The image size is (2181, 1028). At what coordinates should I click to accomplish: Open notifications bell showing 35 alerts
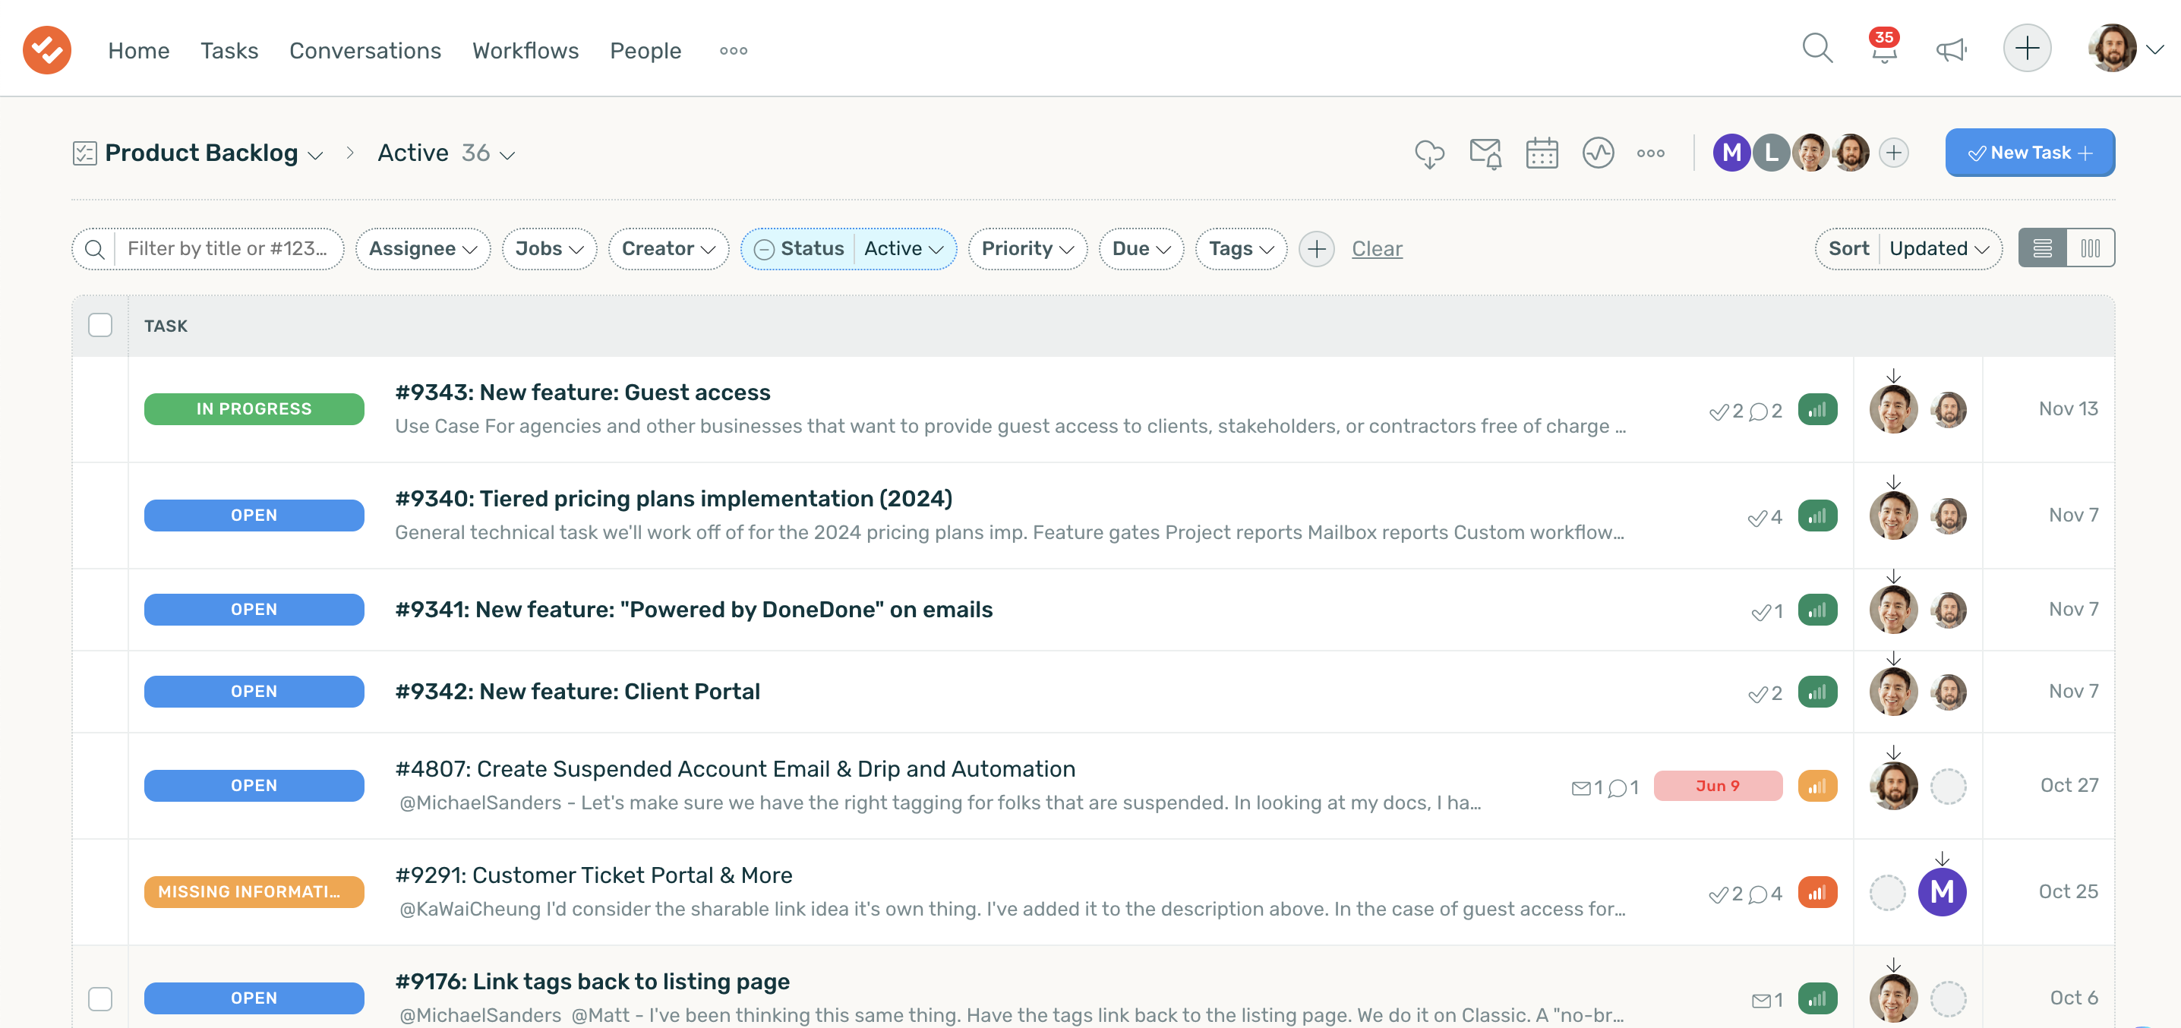[x=1883, y=51]
